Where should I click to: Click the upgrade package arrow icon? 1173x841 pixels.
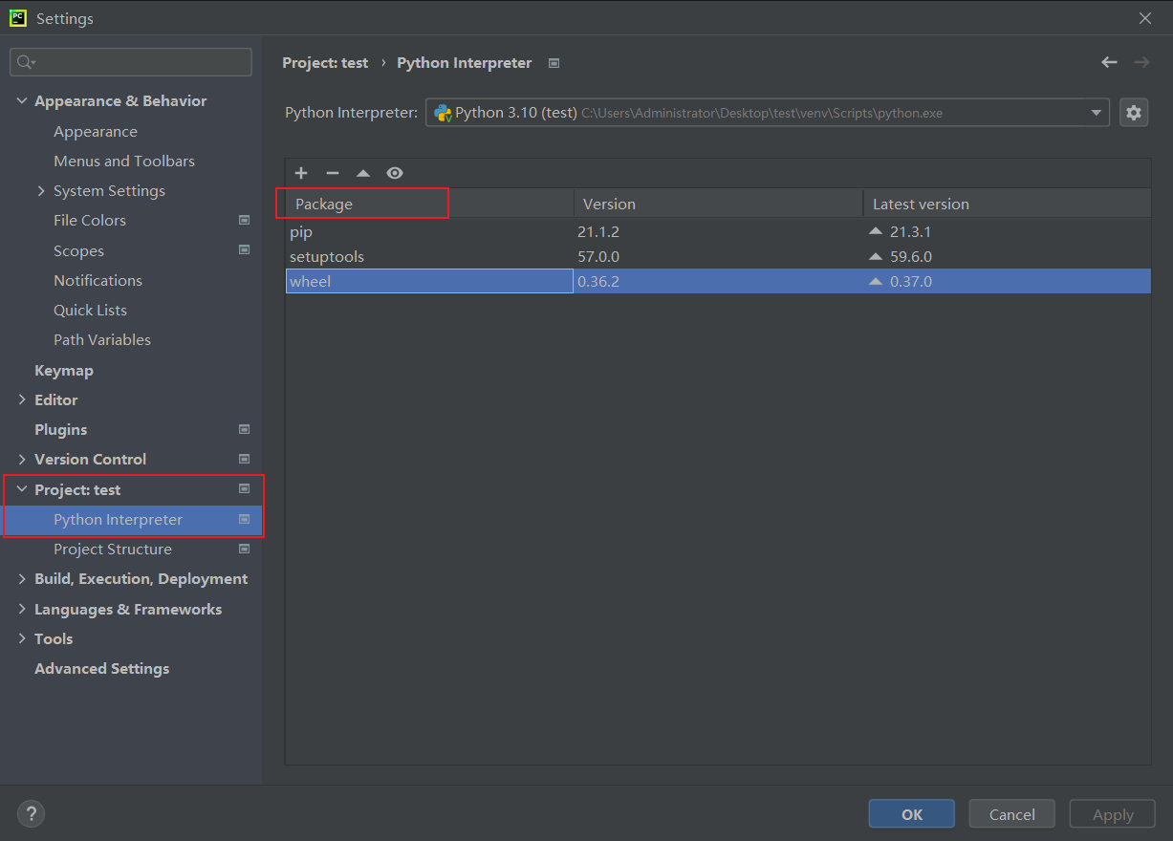(x=363, y=173)
